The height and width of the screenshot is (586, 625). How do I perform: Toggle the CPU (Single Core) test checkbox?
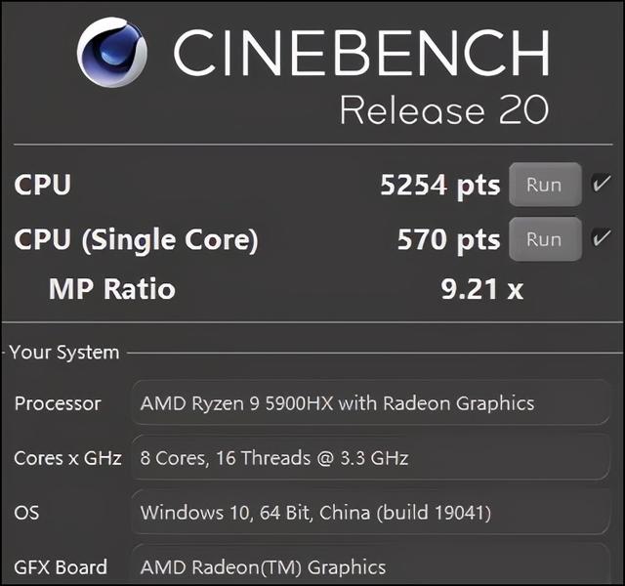point(602,238)
